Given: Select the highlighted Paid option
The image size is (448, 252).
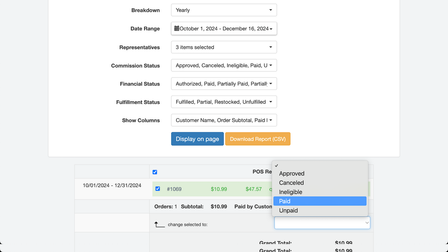Looking at the screenshot, I should 320,201.
